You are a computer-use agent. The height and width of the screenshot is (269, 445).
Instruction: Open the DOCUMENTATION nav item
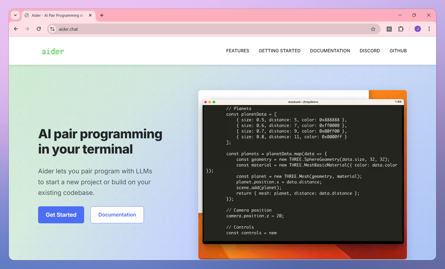point(330,51)
